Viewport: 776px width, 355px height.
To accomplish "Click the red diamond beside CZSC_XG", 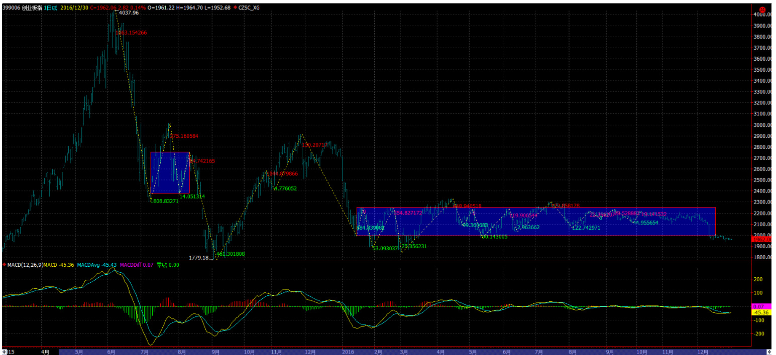I will click(x=236, y=8).
